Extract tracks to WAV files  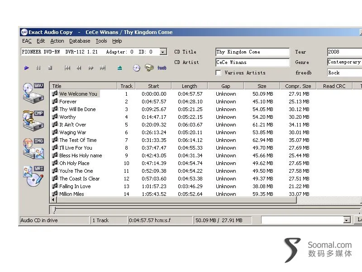tap(33, 93)
